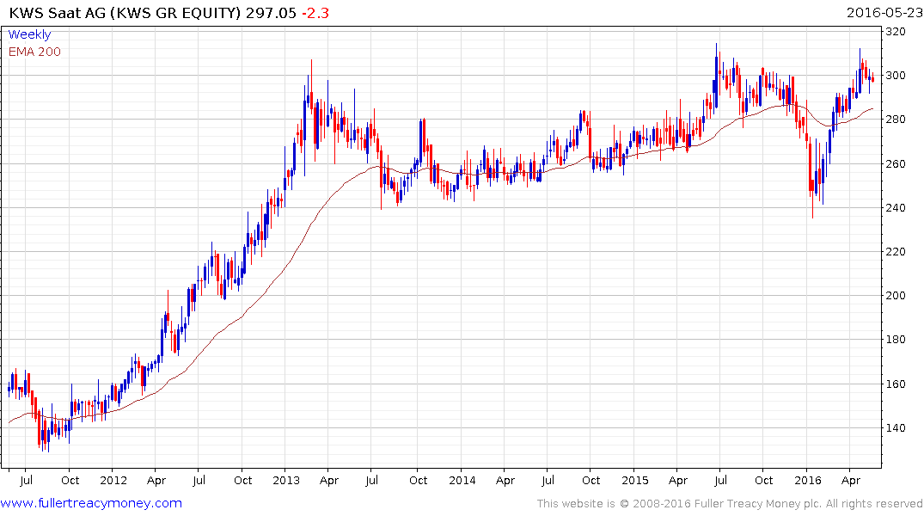The width and height of the screenshot is (924, 516).
Task: Click the 320 price axis label
Action: (x=896, y=31)
